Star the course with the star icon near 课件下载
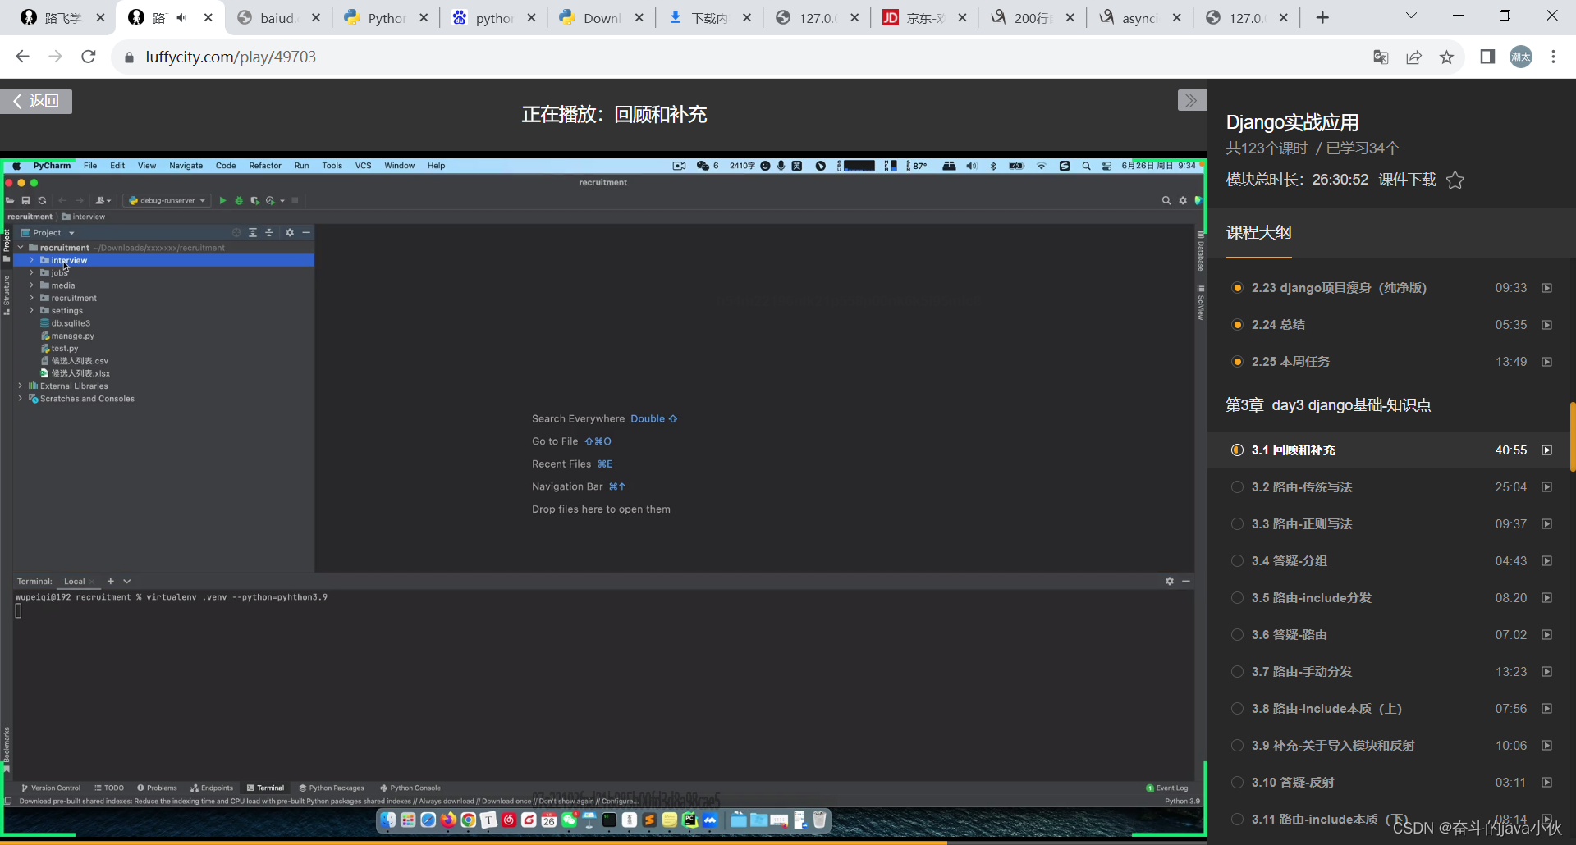Screen dimensions: 1576x845 [x=1455, y=180]
